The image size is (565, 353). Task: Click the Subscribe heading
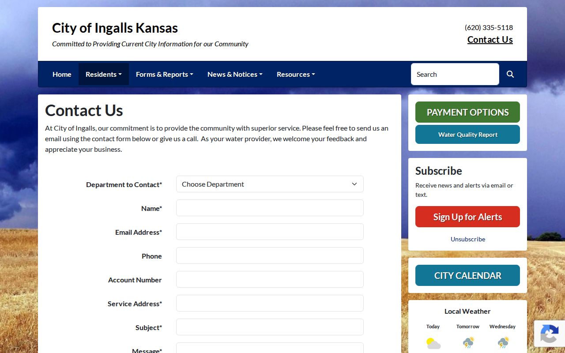(439, 171)
